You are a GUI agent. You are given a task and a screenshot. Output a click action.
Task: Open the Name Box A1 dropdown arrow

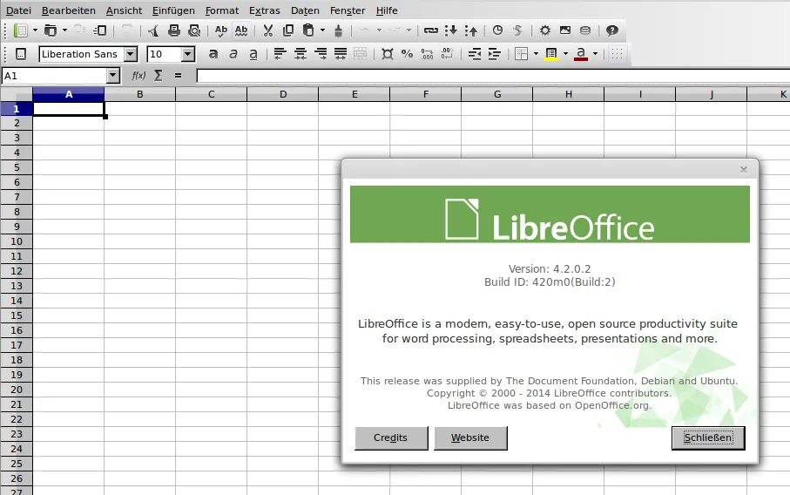coord(113,76)
